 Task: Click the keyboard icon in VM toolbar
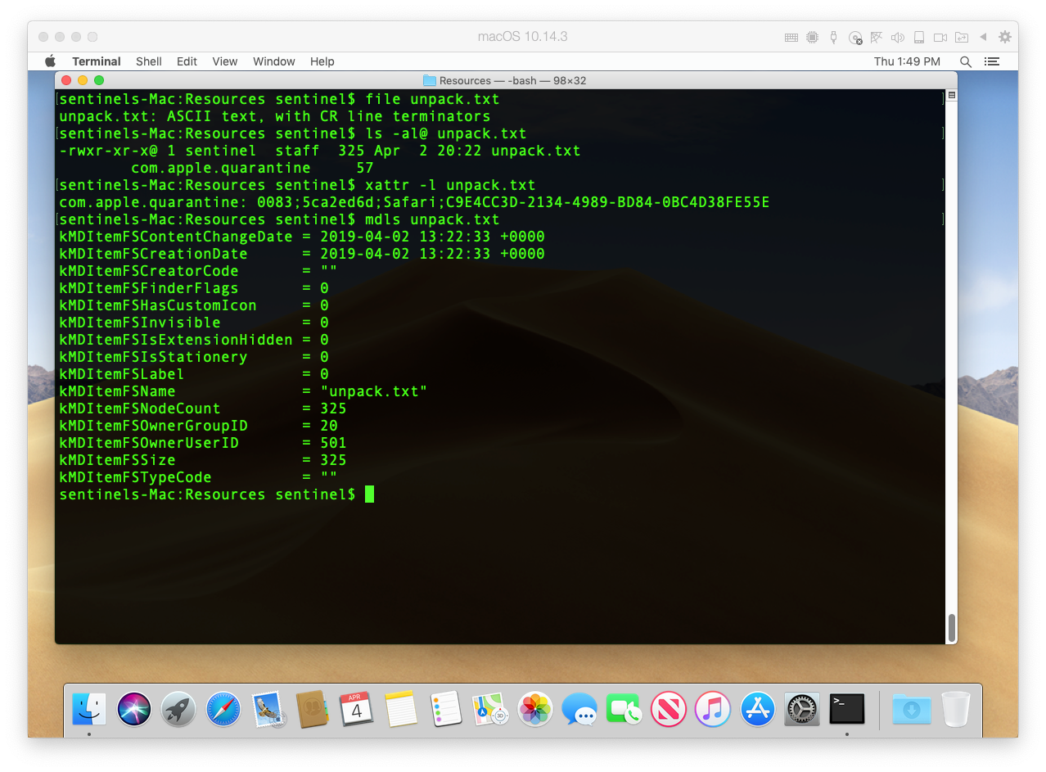click(x=791, y=37)
